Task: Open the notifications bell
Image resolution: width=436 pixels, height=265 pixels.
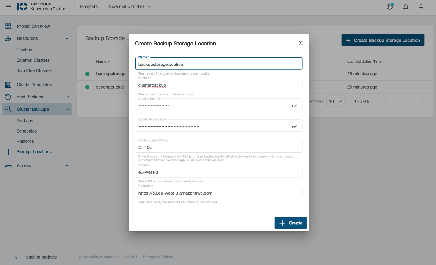Action: click(x=405, y=6)
